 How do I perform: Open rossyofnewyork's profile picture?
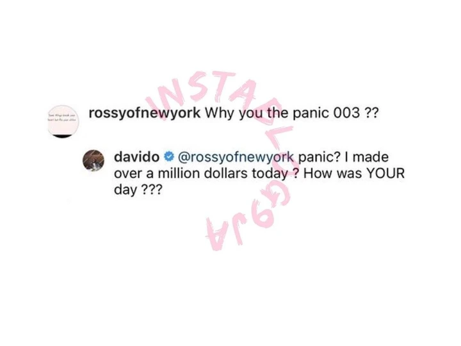pos(63,122)
